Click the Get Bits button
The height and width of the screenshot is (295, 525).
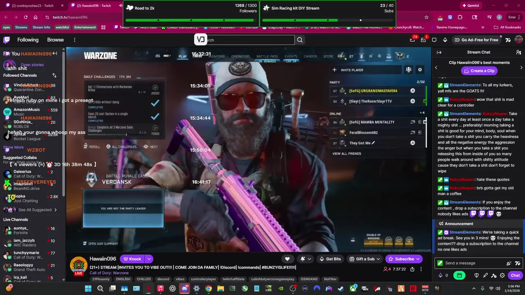point(330,259)
